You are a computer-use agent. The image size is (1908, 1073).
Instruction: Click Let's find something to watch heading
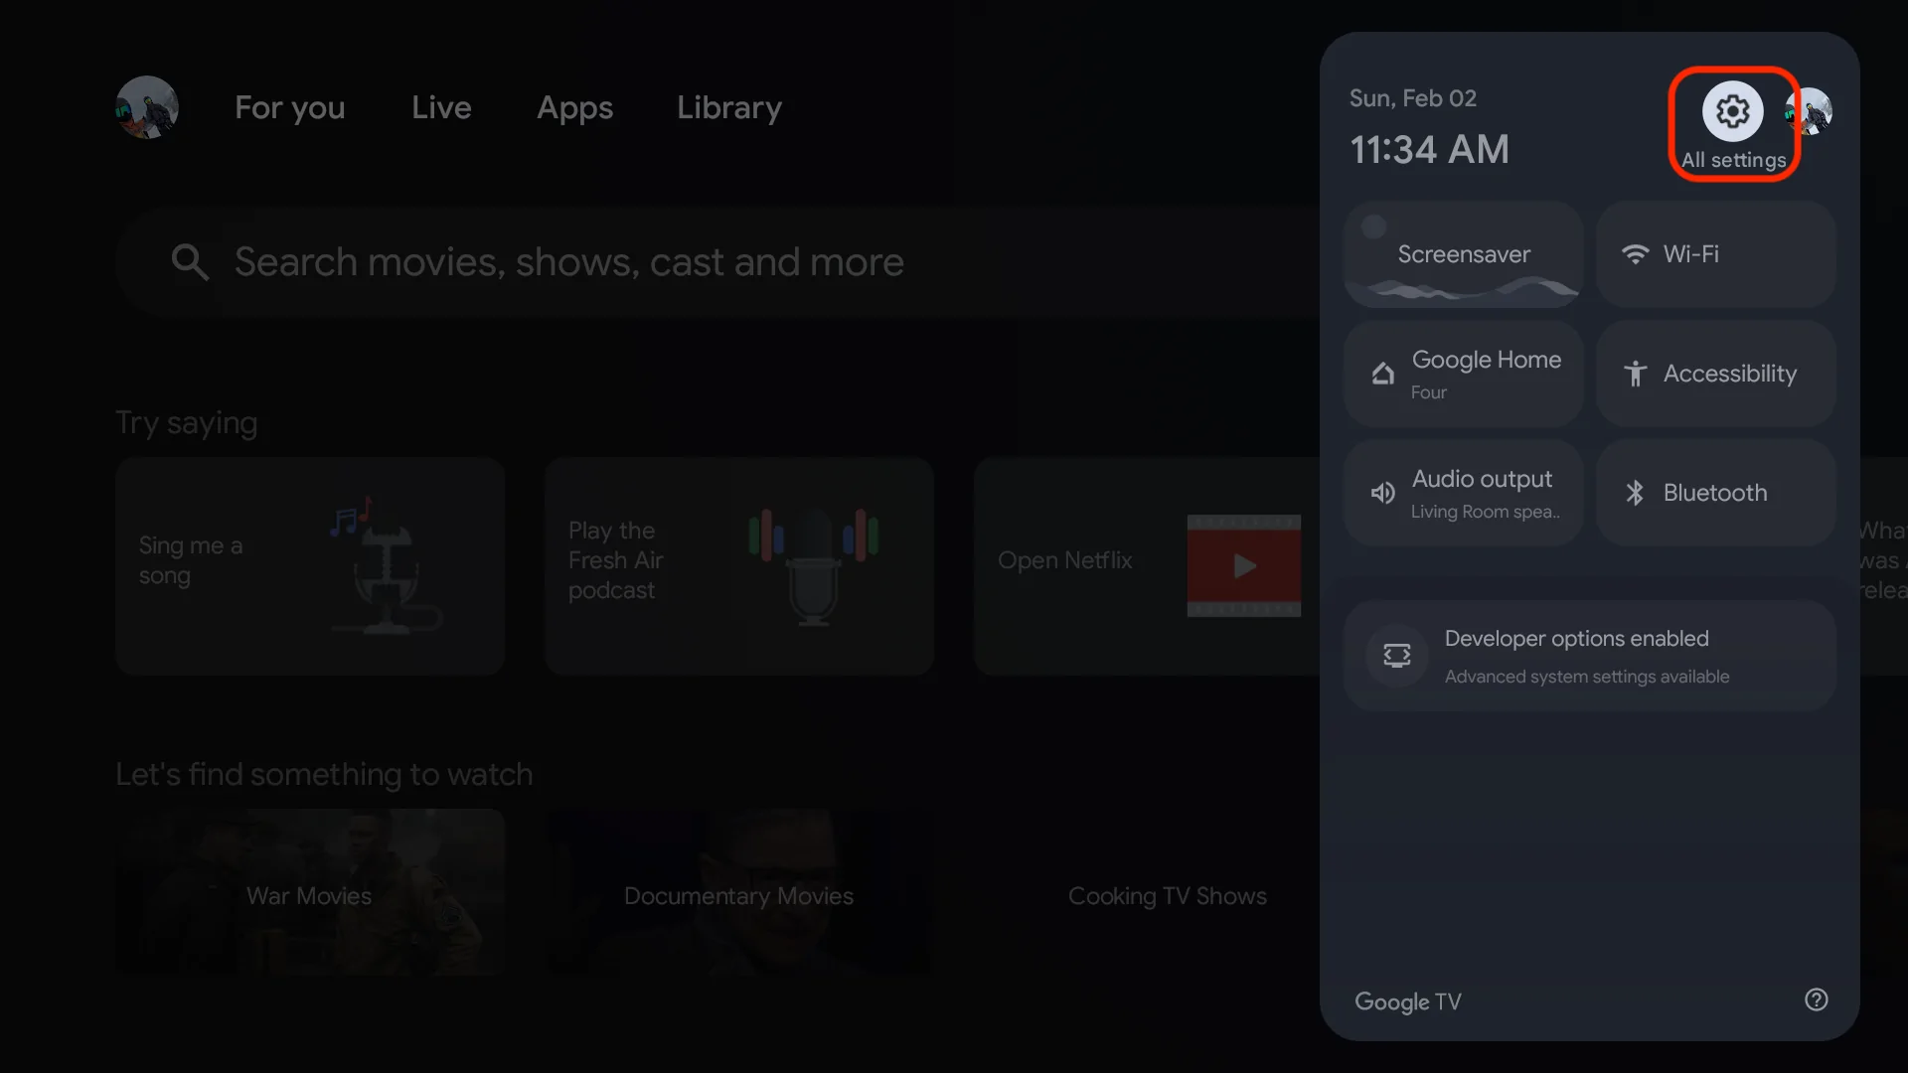[x=324, y=774]
